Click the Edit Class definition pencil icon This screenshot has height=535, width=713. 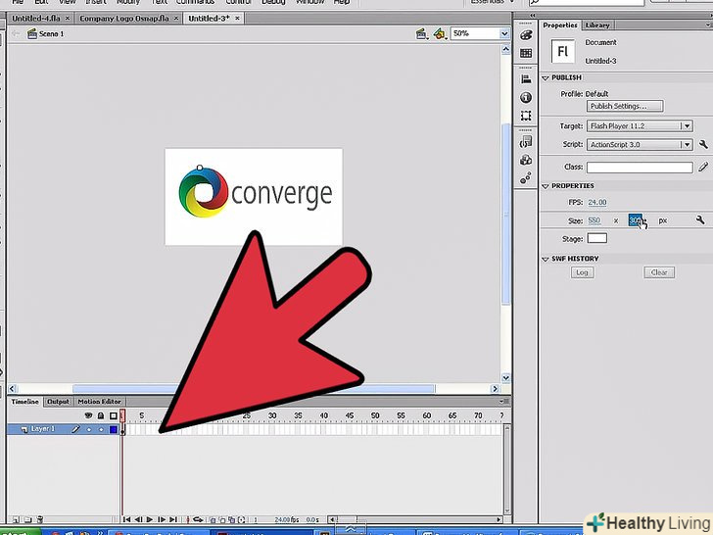[x=703, y=168]
